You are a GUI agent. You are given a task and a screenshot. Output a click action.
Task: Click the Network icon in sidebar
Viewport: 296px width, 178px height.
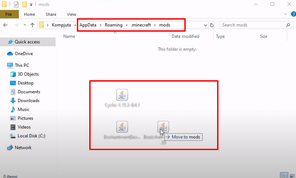click(10, 148)
